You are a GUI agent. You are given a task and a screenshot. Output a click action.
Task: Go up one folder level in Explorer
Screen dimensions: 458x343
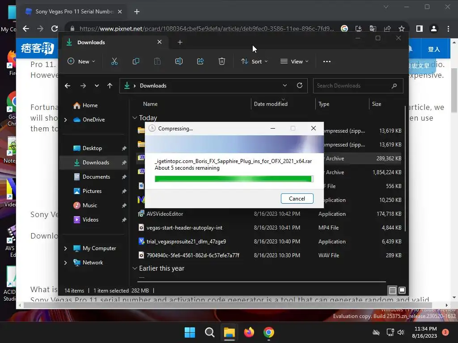110,86
